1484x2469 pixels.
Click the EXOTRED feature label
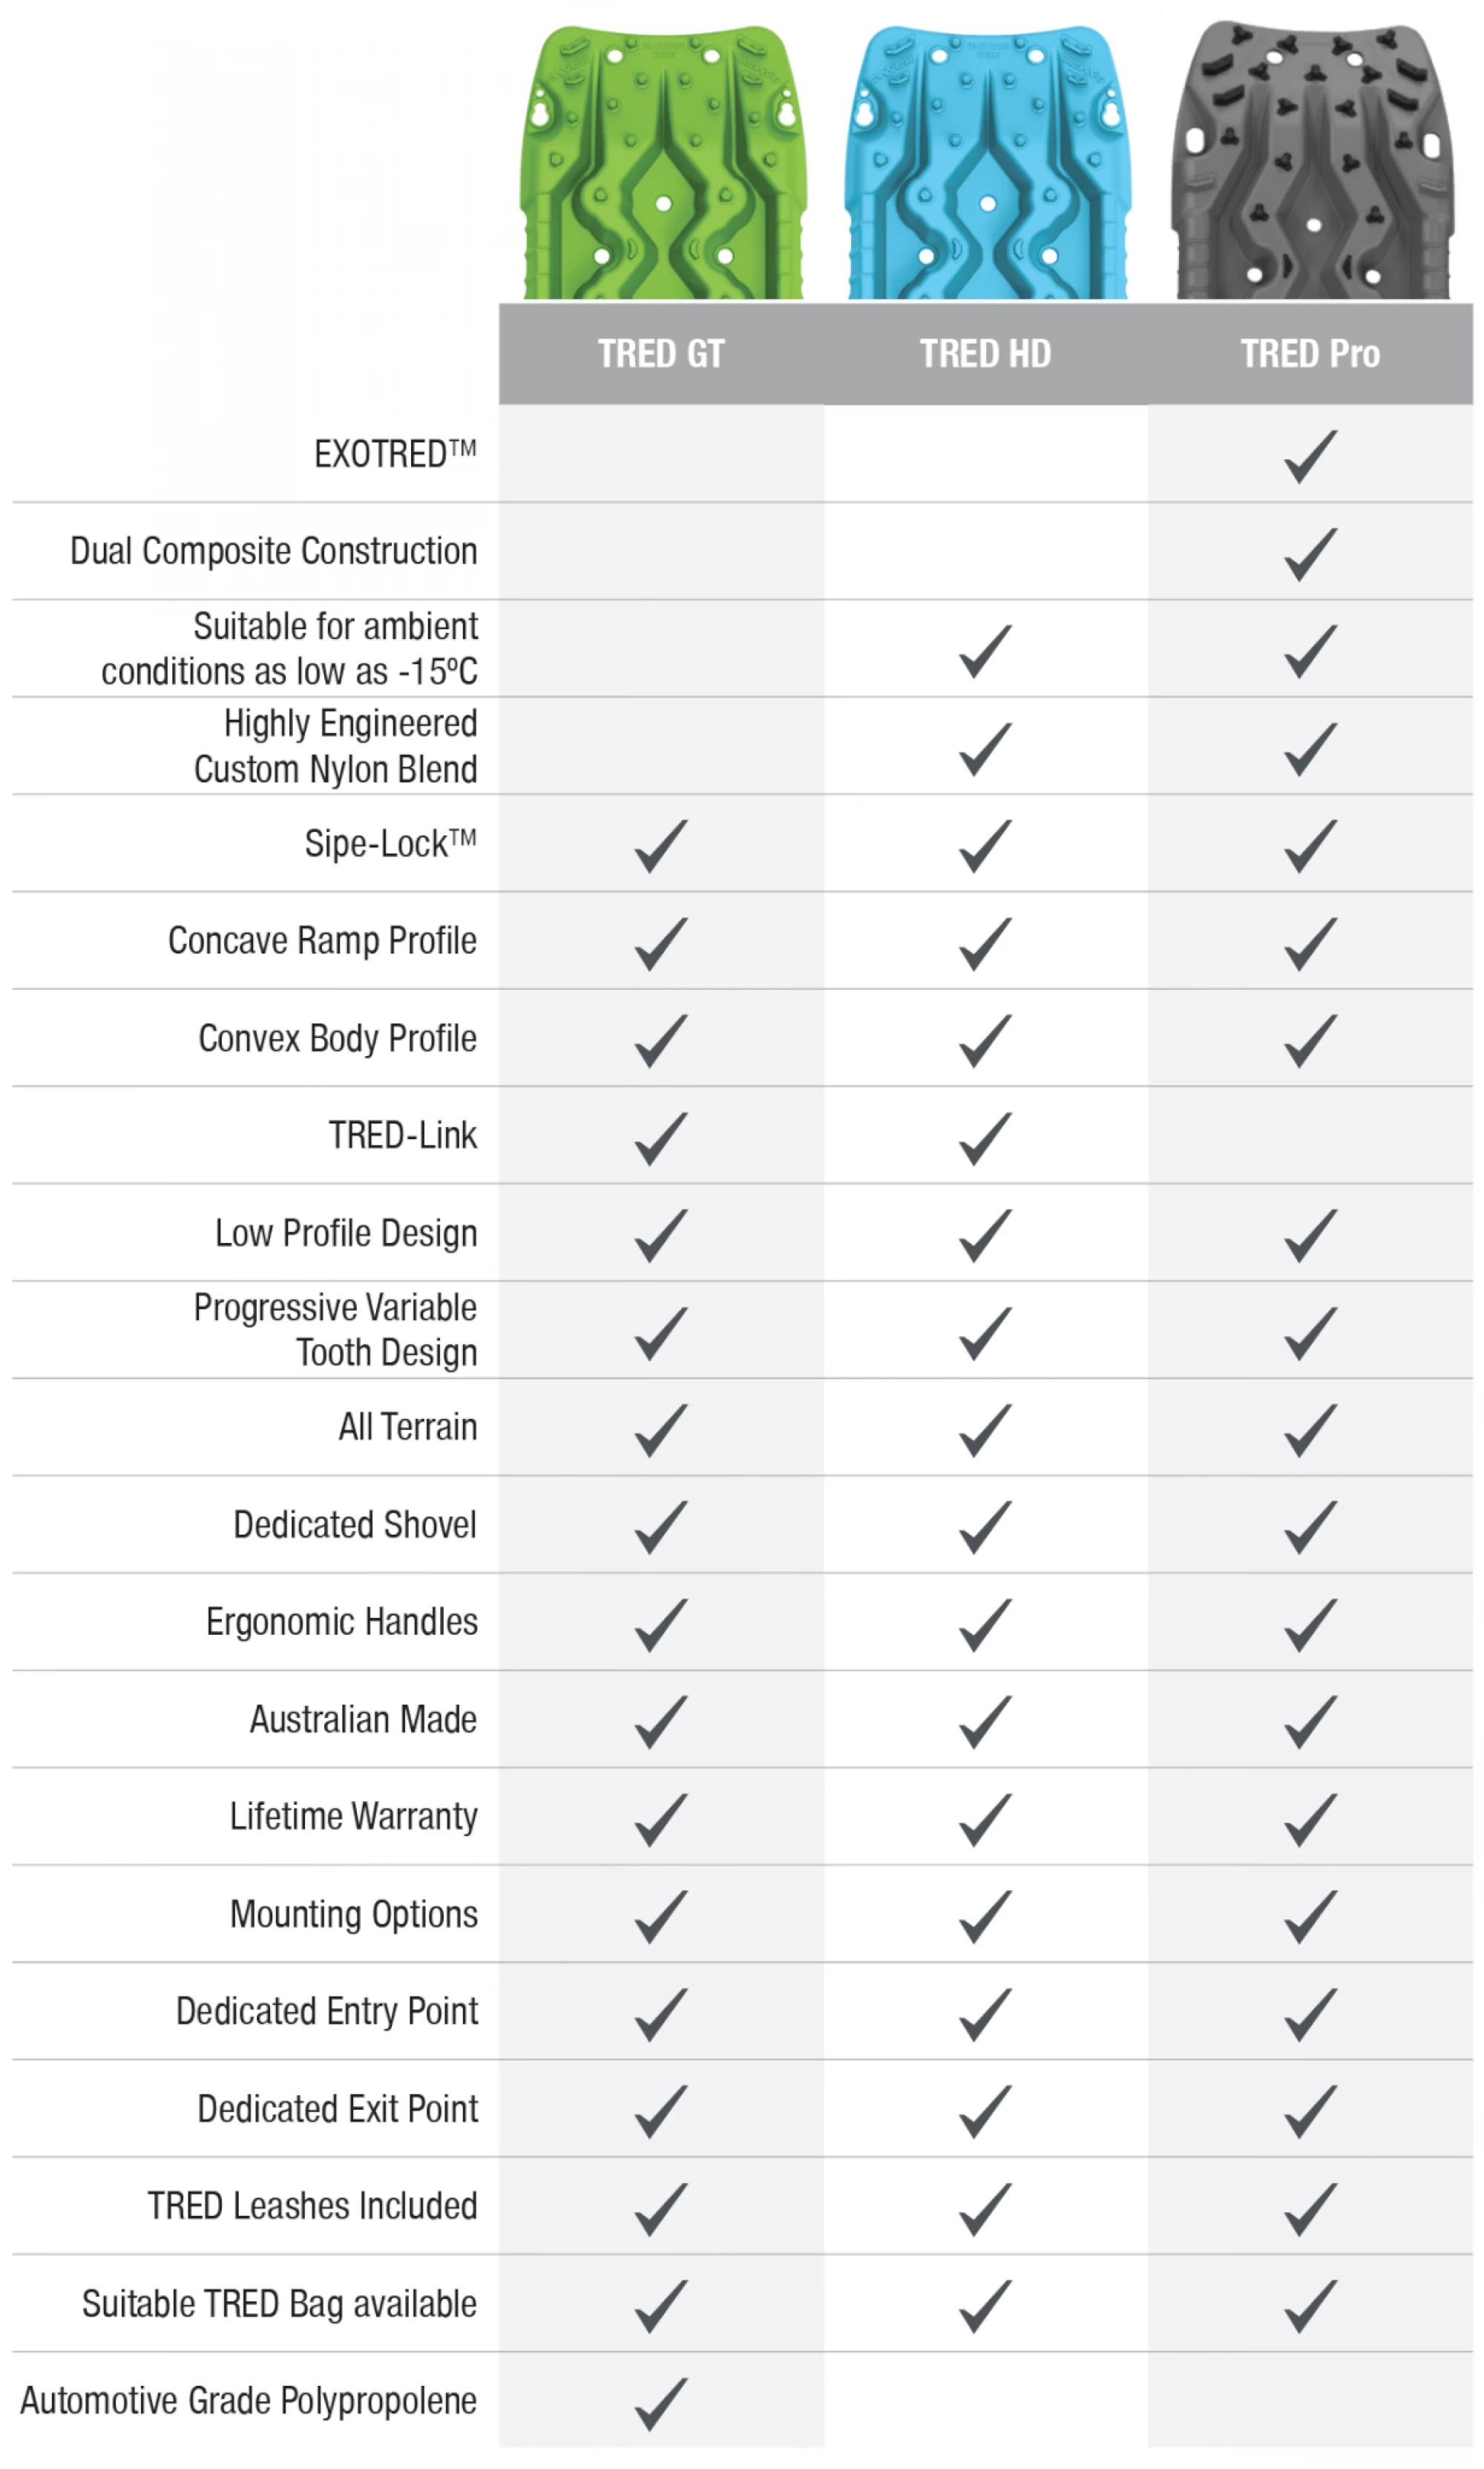(x=395, y=455)
